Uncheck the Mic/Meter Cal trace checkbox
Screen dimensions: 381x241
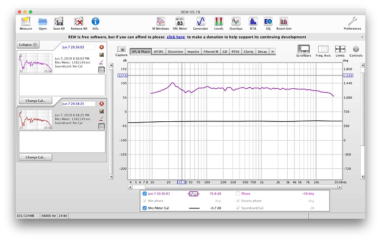pos(145,207)
